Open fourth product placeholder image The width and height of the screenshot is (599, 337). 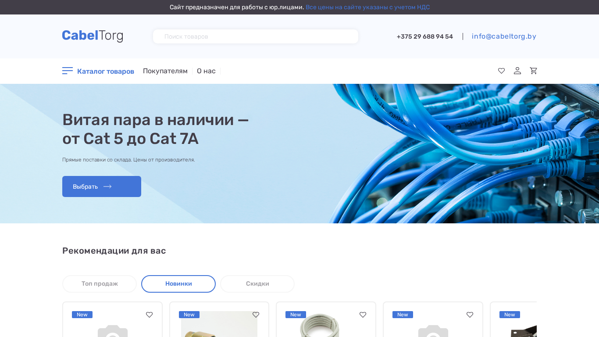click(x=433, y=330)
